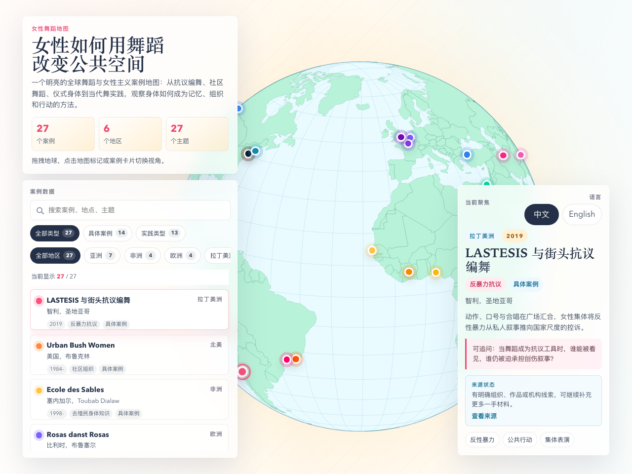Image resolution: width=632 pixels, height=474 pixels.
Task: Select the blue map marker near Turkey
Action: (x=467, y=155)
